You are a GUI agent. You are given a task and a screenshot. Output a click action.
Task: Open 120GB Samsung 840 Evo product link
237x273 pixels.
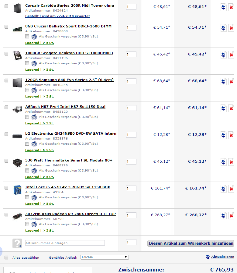(70, 80)
